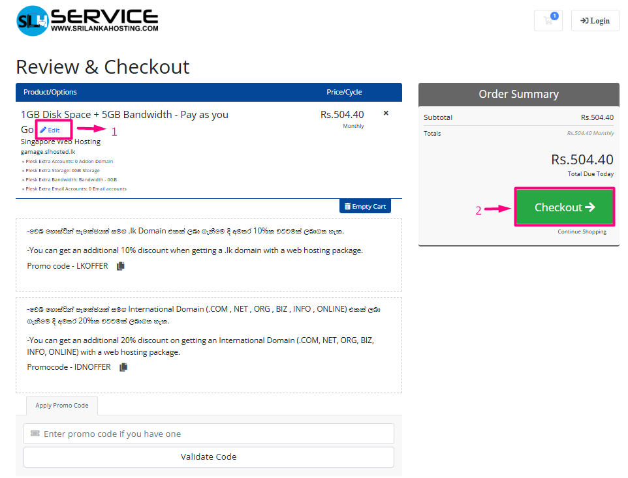Click the Order Summary heading

click(518, 94)
